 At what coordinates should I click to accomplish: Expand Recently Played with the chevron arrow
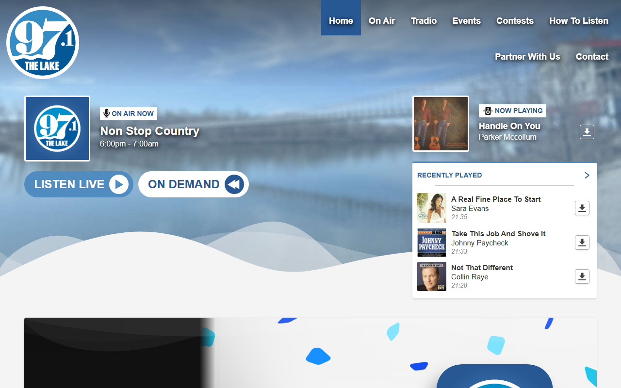pyautogui.click(x=587, y=175)
